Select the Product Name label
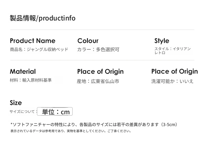This screenshot has width=207, height=145. [32, 41]
